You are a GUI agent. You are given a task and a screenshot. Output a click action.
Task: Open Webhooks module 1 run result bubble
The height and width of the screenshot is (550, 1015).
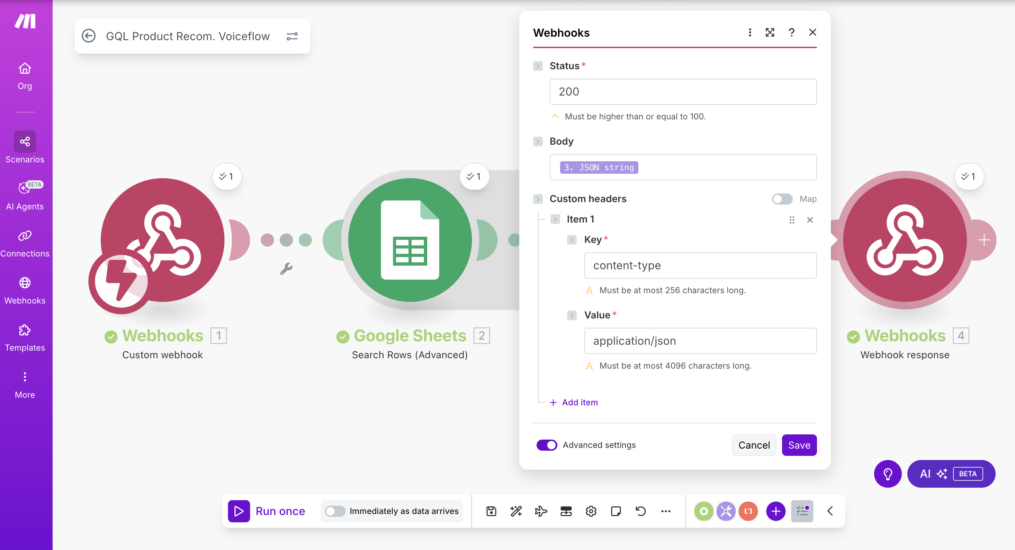point(226,176)
